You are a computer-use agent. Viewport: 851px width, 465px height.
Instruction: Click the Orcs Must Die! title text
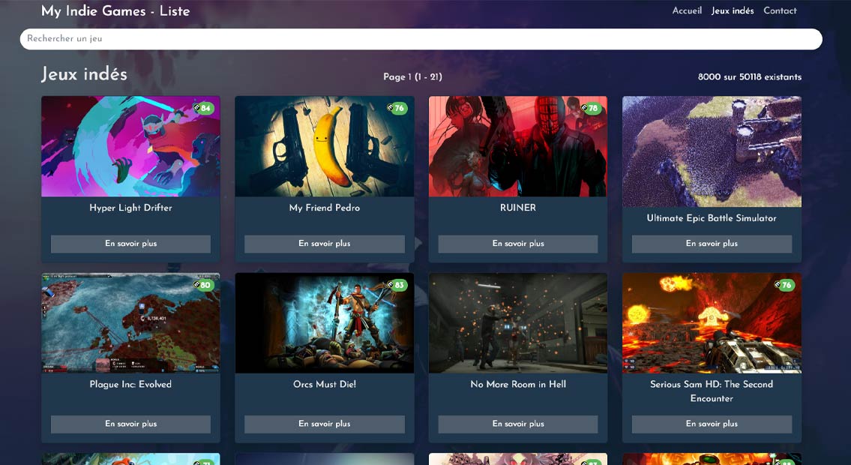(x=325, y=384)
